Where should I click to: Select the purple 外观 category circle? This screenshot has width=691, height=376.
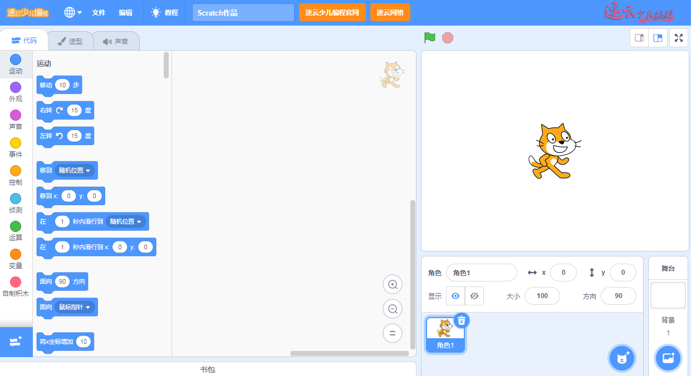click(16, 87)
